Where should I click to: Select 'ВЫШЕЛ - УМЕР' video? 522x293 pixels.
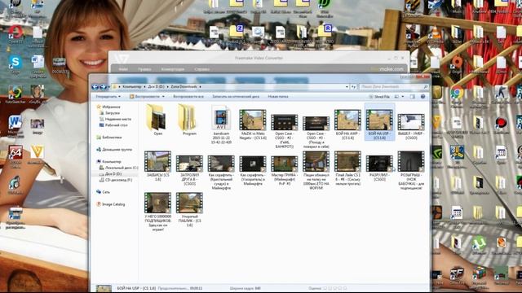tap(411, 126)
